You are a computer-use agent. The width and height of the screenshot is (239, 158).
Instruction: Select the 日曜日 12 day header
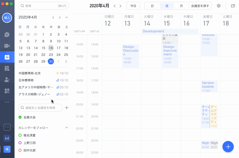point(112,21)
